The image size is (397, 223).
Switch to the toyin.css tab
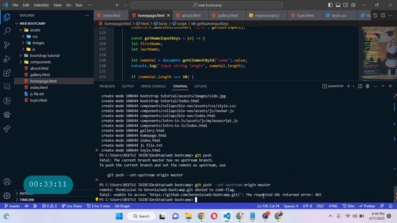point(339,15)
